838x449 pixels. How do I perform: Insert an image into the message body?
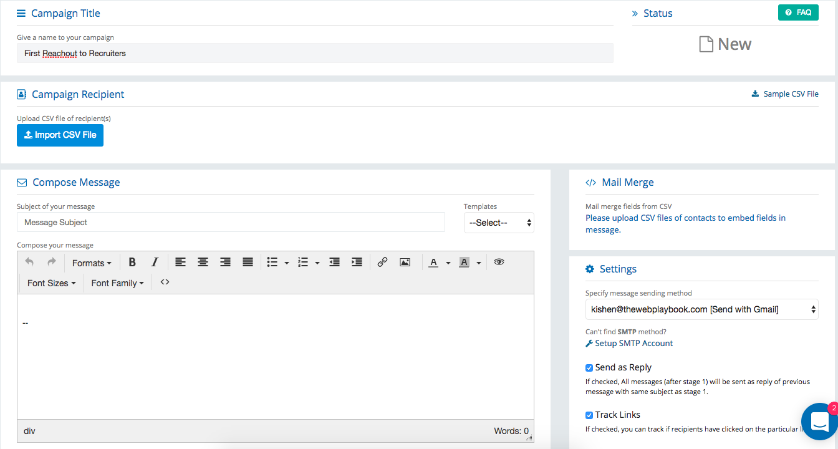(405, 262)
